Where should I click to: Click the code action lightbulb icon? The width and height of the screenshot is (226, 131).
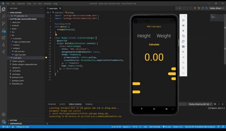[56, 35]
